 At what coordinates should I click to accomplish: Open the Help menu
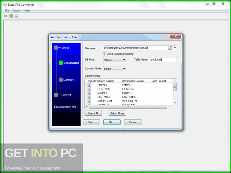(x=26, y=11)
